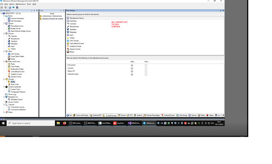Screen dimensions: 272x164
Task: Open AnyDesk from the taskbar
Action: click(x=119, y=123)
